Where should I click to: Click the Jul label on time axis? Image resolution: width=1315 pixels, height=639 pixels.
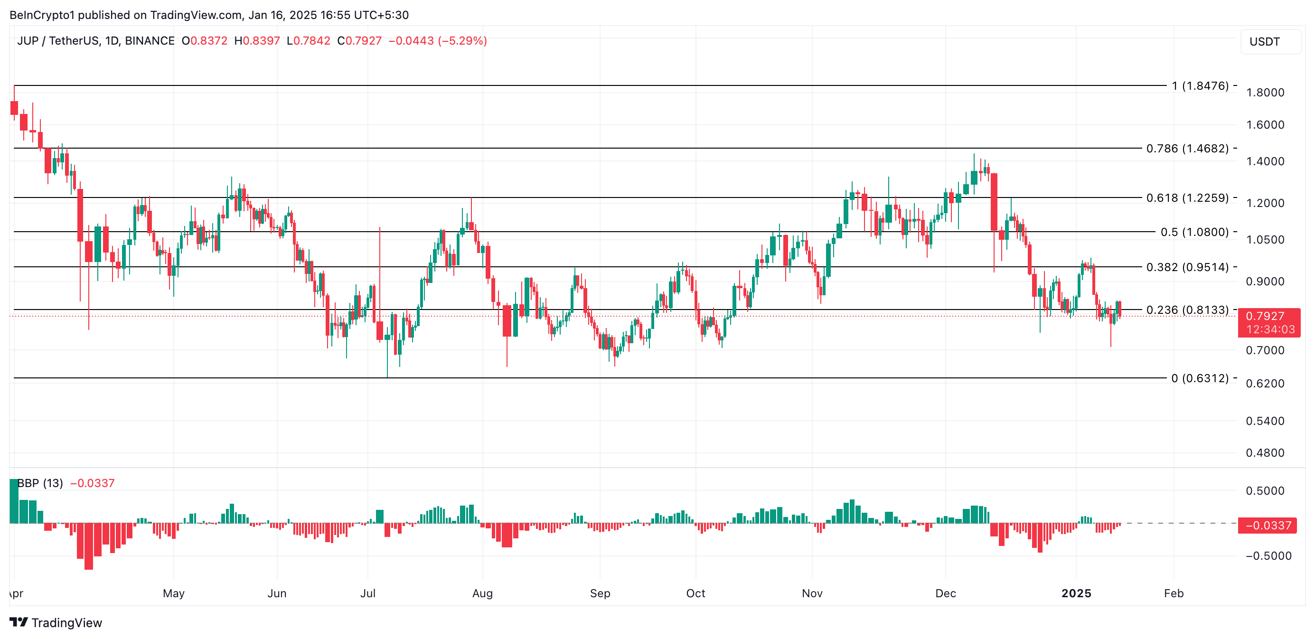[x=367, y=593]
